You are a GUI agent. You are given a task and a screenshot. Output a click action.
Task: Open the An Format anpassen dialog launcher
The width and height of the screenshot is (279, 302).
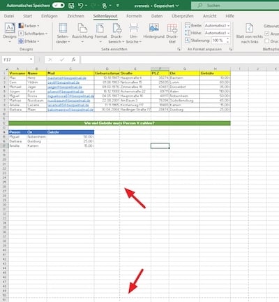(x=230, y=49)
